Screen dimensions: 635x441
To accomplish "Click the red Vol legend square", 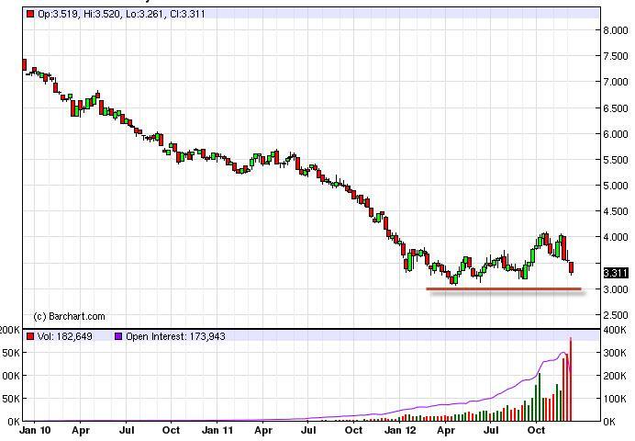I will [x=30, y=336].
